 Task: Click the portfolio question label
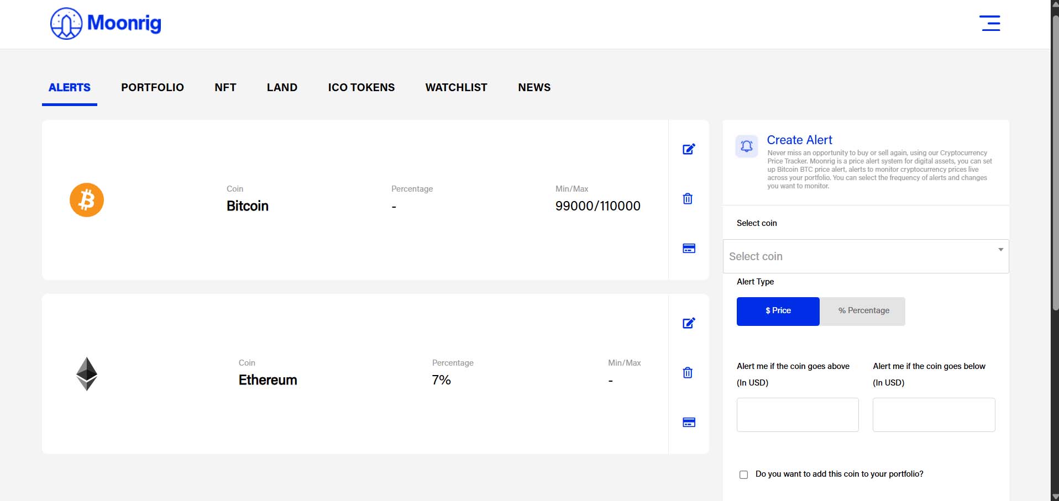(x=840, y=474)
